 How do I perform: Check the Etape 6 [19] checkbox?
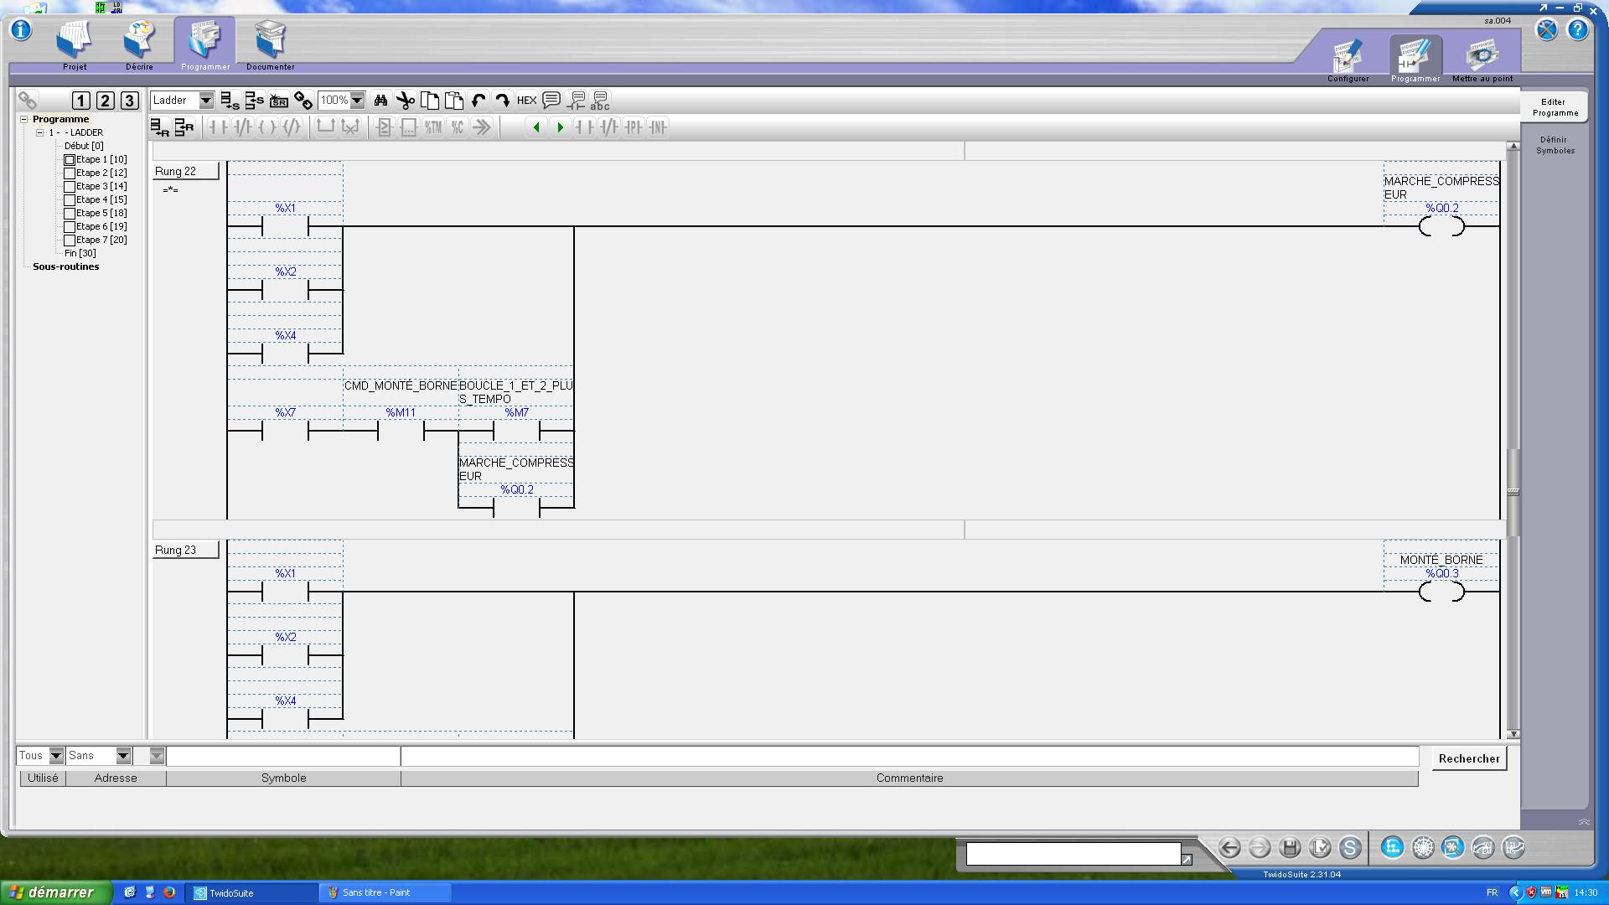tap(70, 226)
